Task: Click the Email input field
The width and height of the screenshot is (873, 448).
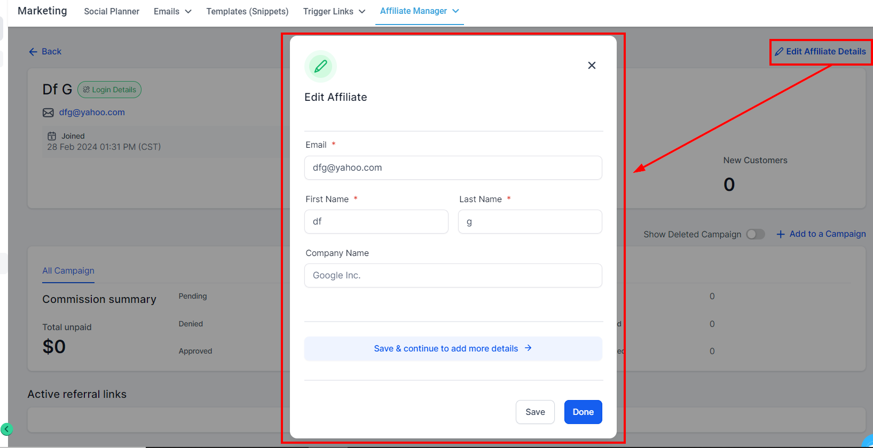Action: (x=453, y=167)
